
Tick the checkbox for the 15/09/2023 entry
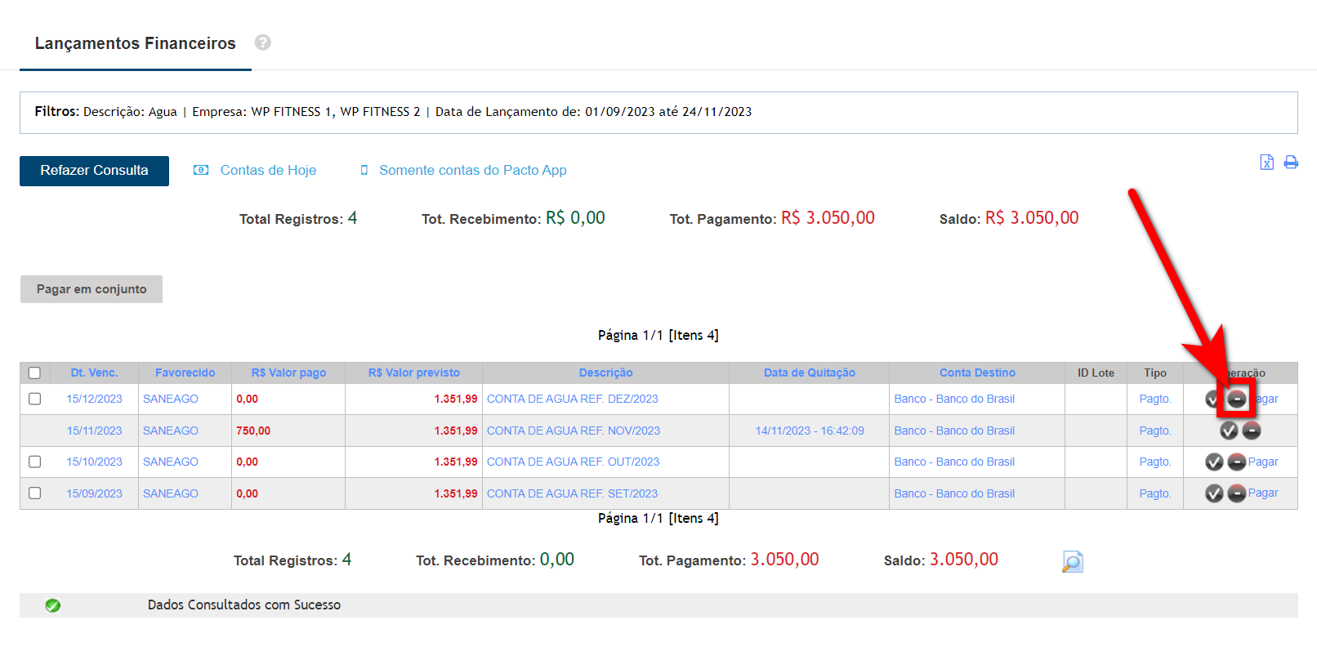(34, 493)
